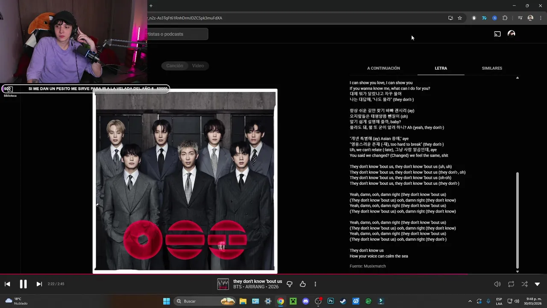Pause the currently playing song

[23, 284]
